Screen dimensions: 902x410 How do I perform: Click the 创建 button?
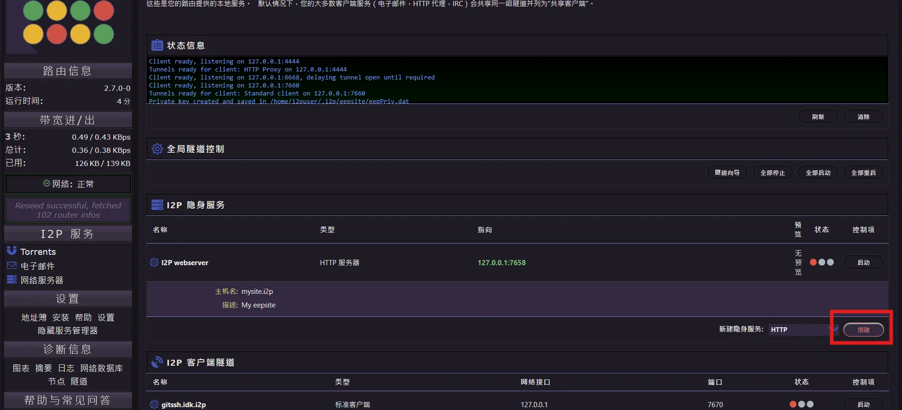(863, 330)
